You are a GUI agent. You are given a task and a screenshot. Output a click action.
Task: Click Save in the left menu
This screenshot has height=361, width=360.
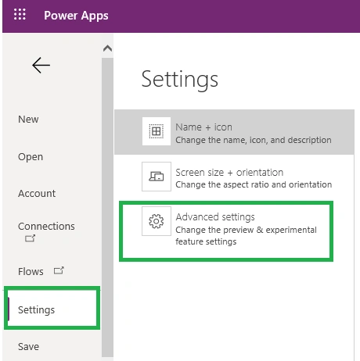[x=28, y=347]
